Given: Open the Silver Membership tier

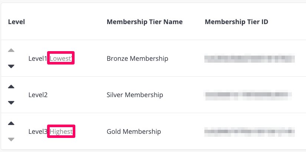Looking at the screenshot, I should pos(135,95).
